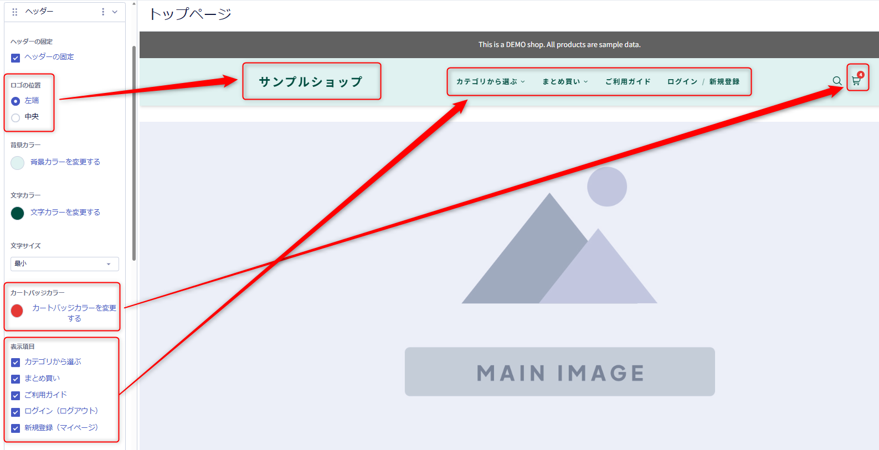Click the dark green text color swatch
This screenshot has width=879, height=450.
coord(18,213)
